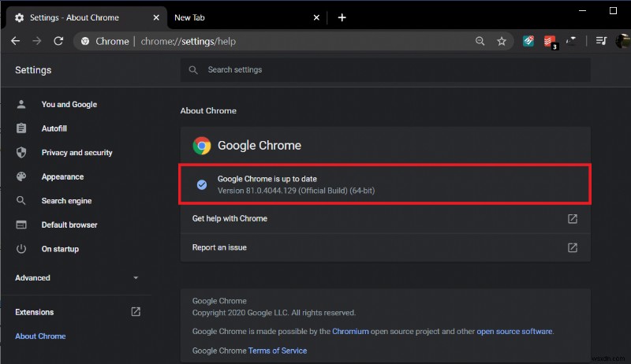Open the Todoist extension with badge 3
The width and height of the screenshot is (631, 364).
click(x=550, y=41)
